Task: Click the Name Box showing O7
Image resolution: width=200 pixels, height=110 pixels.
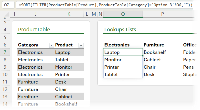Action: [8, 5]
